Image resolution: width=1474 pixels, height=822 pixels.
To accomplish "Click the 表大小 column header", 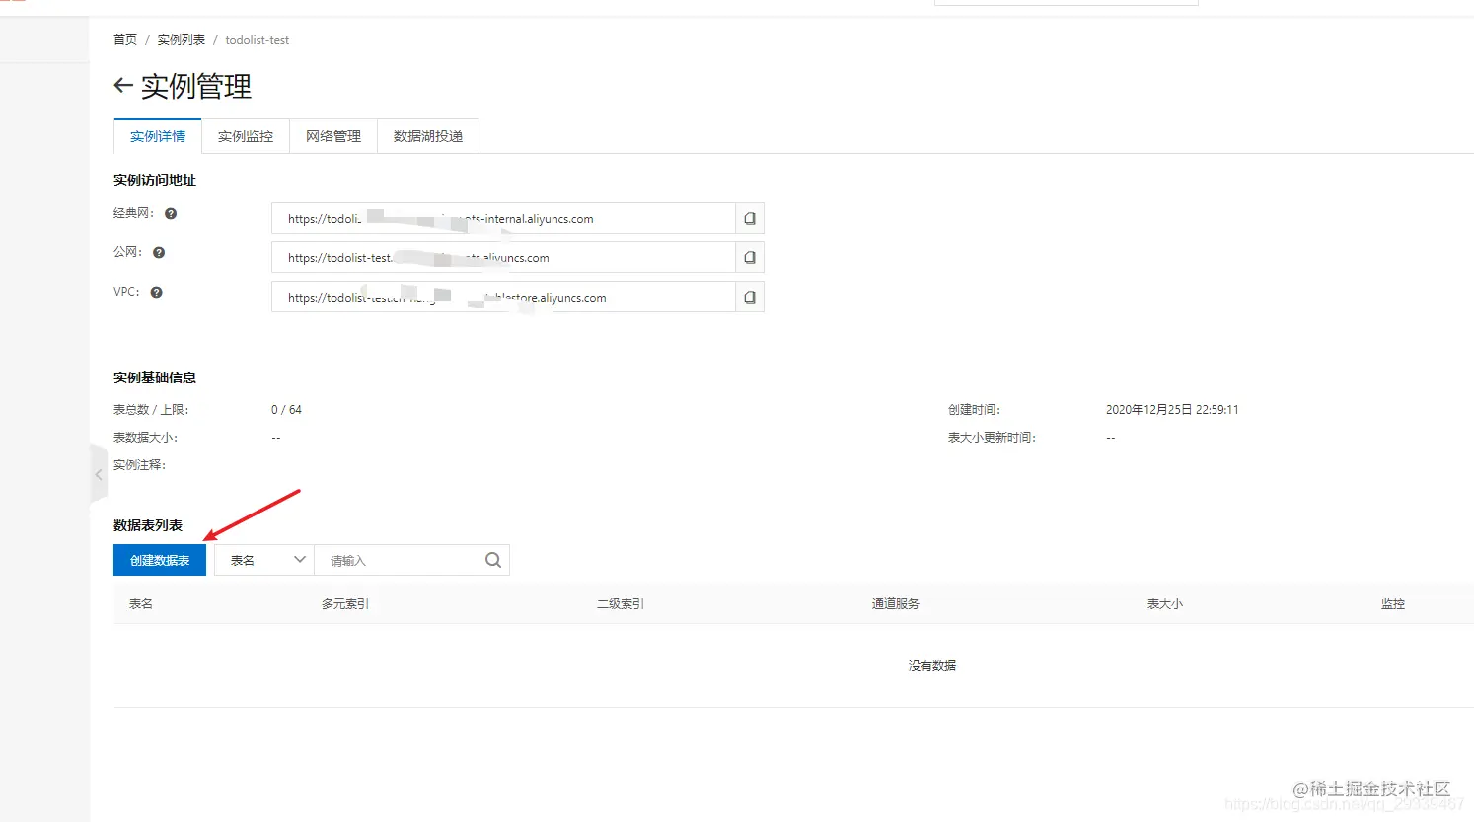I will (1165, 603).
